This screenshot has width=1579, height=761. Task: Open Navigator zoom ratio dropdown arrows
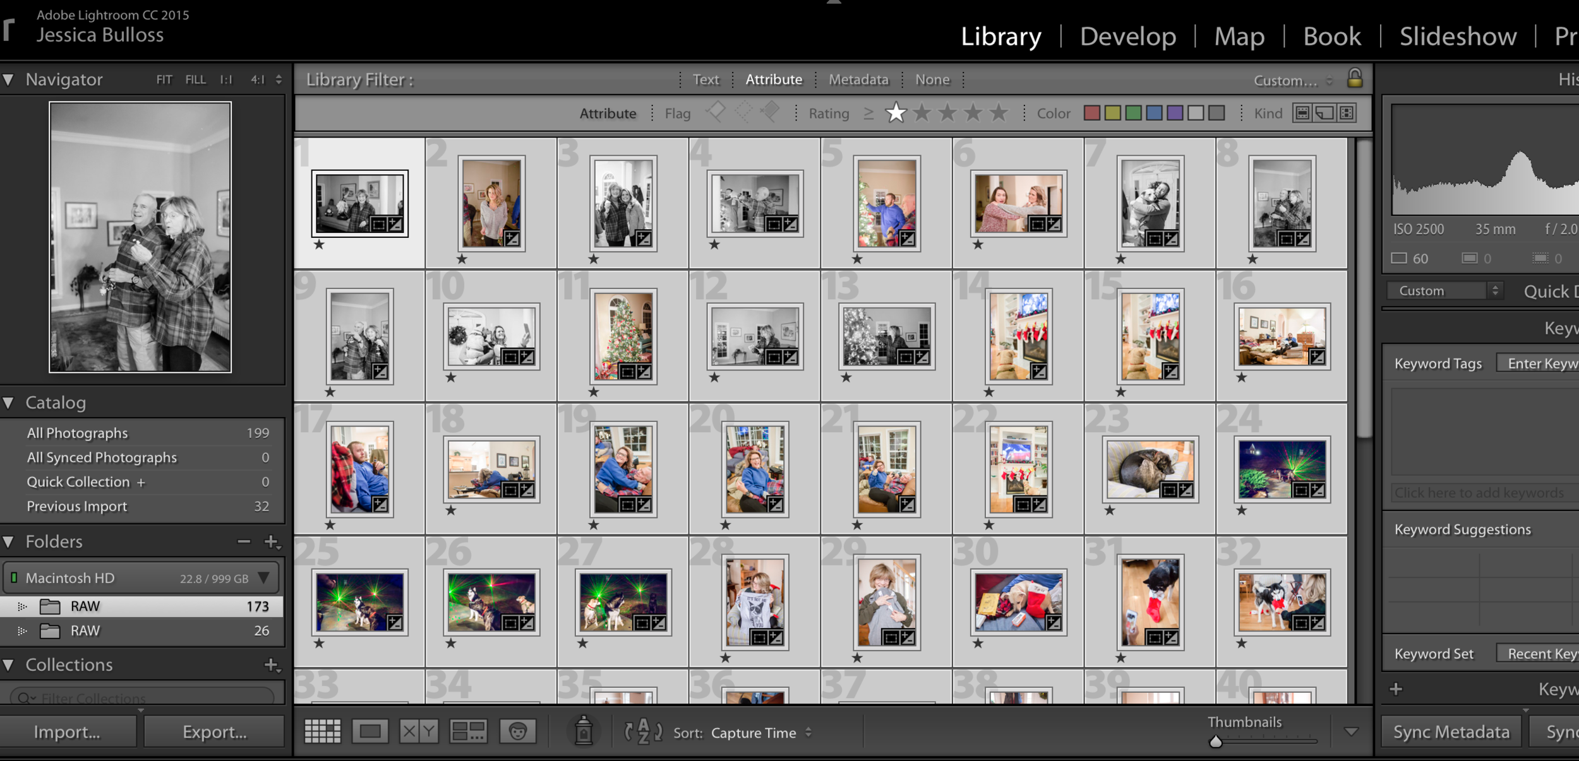(279, 80)
